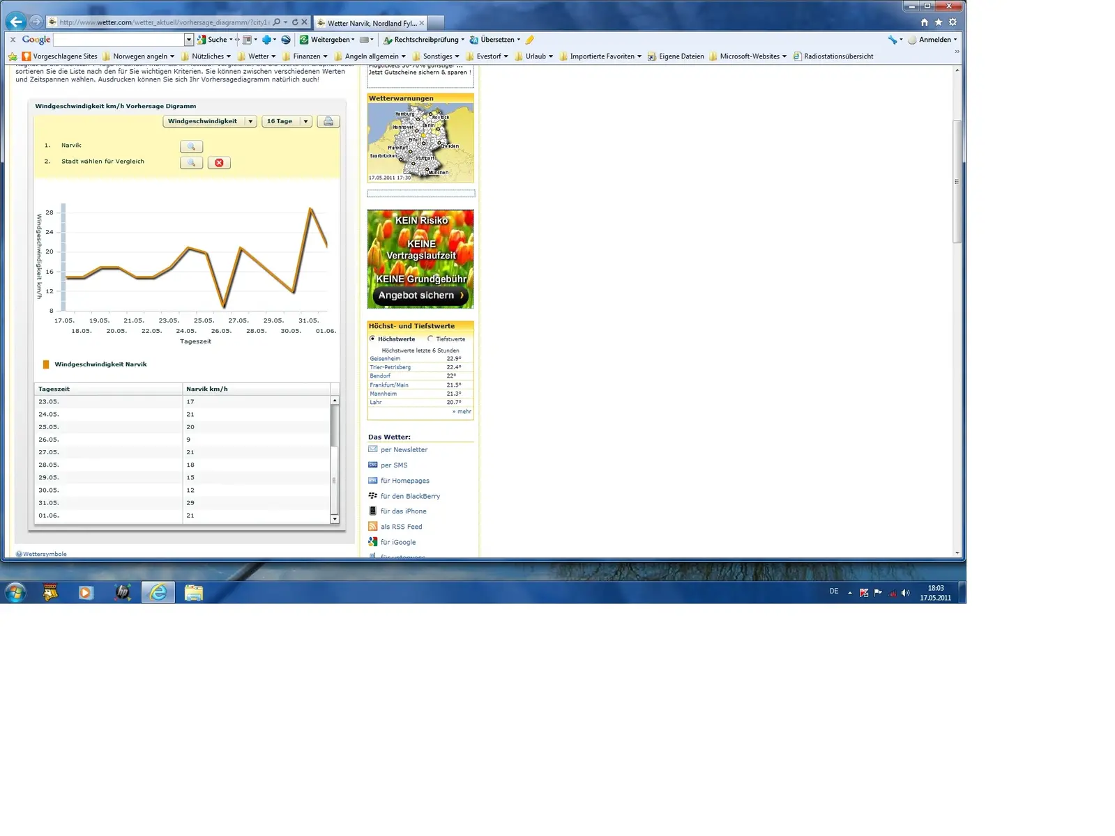
Task: Open Geisenheim in the Höchstwerte list
Action: point(385,359)
